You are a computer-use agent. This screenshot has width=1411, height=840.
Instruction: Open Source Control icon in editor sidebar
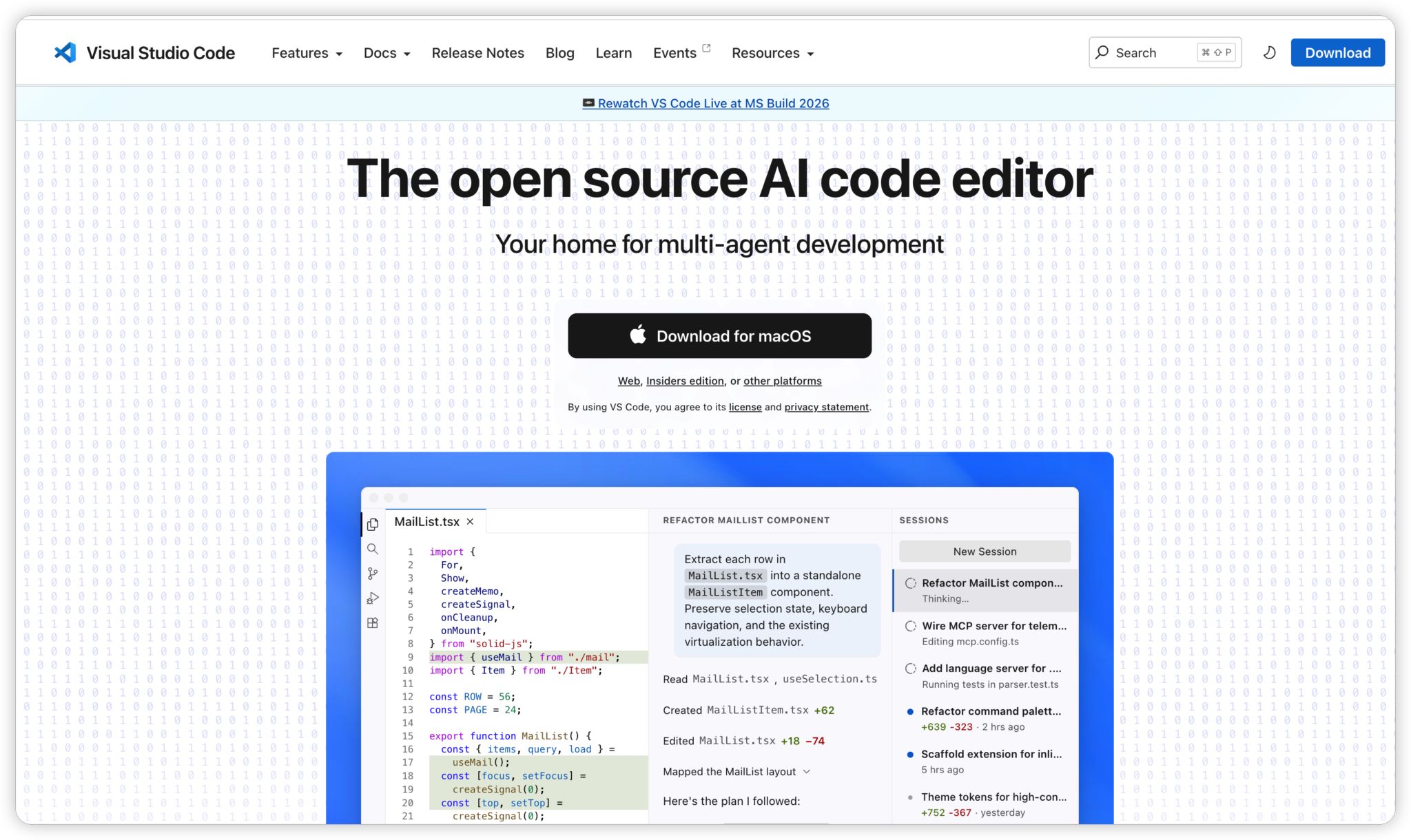[x=373, y=574]
